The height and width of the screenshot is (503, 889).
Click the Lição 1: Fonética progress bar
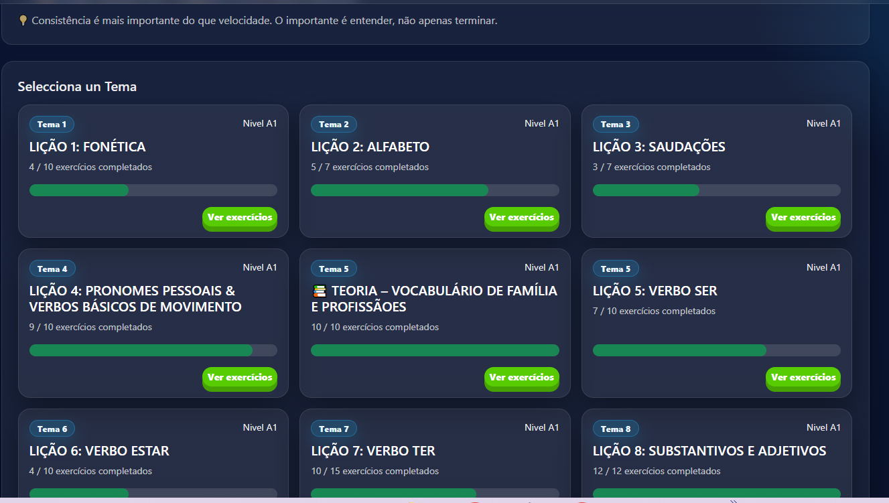click(x=153, y=190)
